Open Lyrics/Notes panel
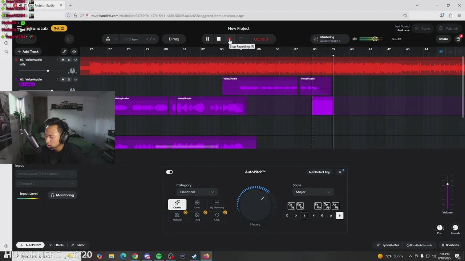This screenshot has width=465, height=261. tap(388, 245)
